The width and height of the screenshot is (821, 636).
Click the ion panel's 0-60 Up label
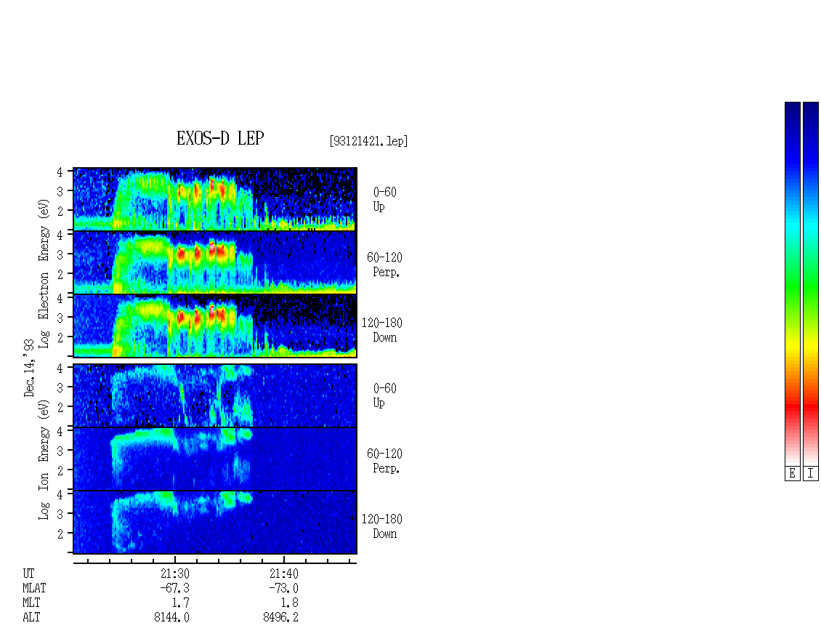pyautogui.click(x=385, y=395)
